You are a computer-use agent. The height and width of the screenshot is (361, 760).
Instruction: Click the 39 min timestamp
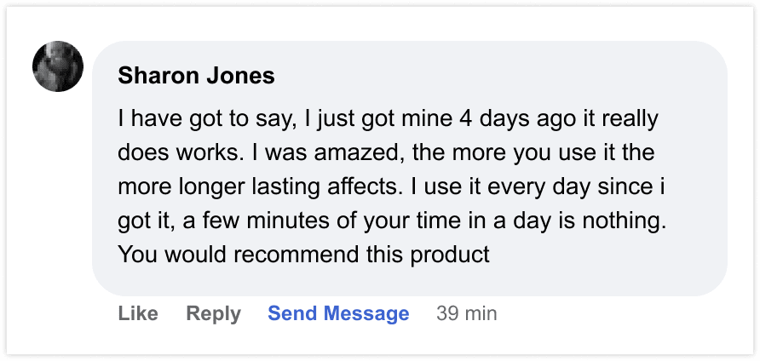(x=466, y=313)
